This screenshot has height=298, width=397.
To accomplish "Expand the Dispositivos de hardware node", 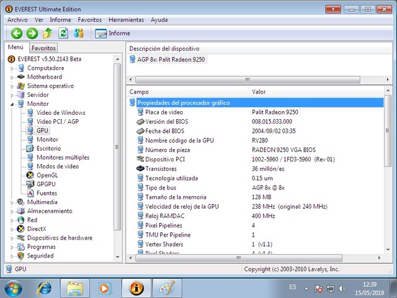I will 12,238.
